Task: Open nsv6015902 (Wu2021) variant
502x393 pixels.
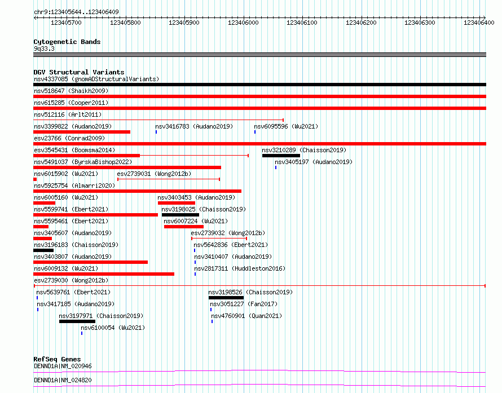Action: click(66, 174)
